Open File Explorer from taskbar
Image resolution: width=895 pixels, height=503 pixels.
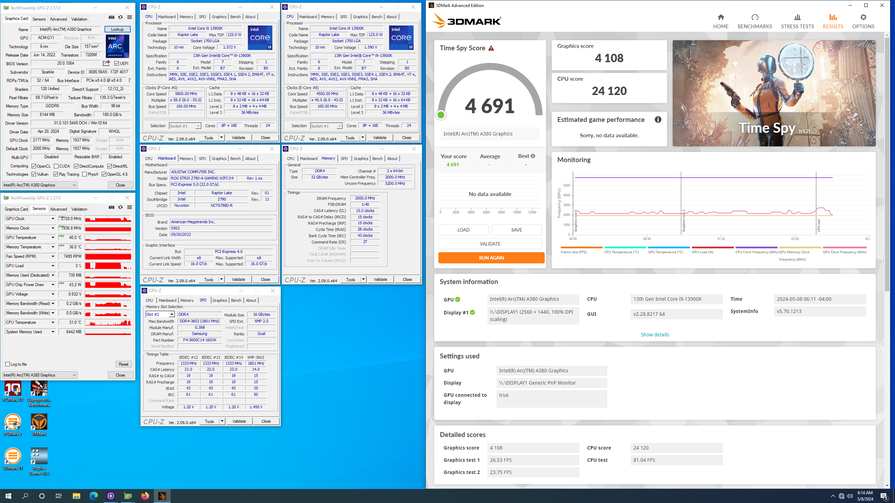point(76,496)
